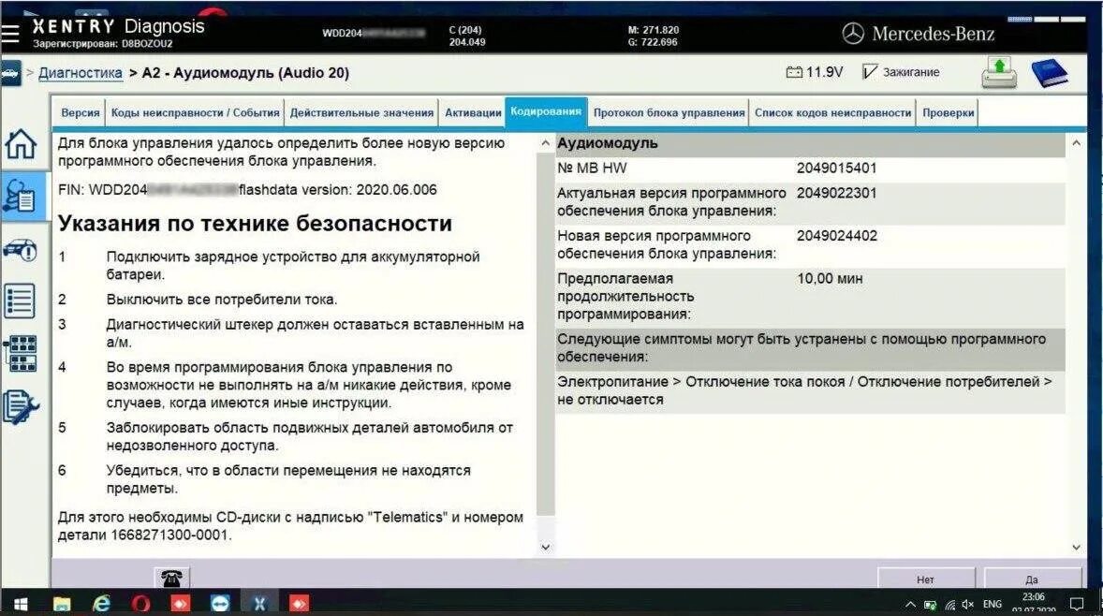Open Действительные значения tab
Viewport: 1103px width, 616px height.
click(x=361, y=112)
